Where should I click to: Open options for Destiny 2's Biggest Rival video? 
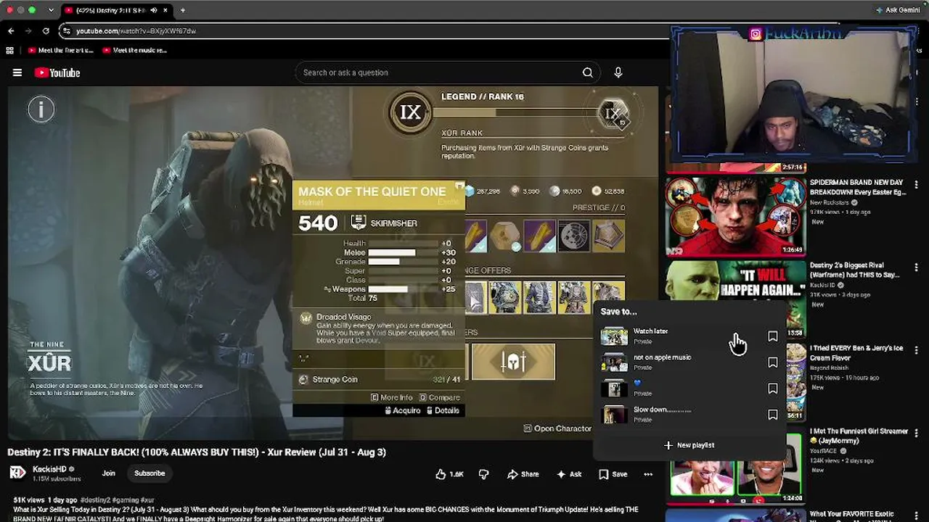(917, 267)
